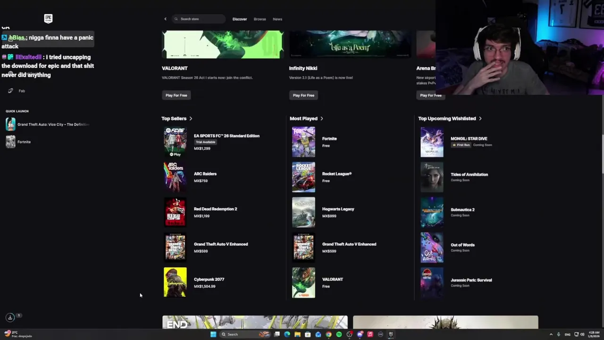Open Google Chrome from the taskbar
This screenshot has width=604, height=340.
click(328, 334)
